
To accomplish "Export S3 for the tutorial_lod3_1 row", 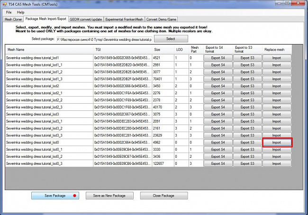I will (247, 121).
